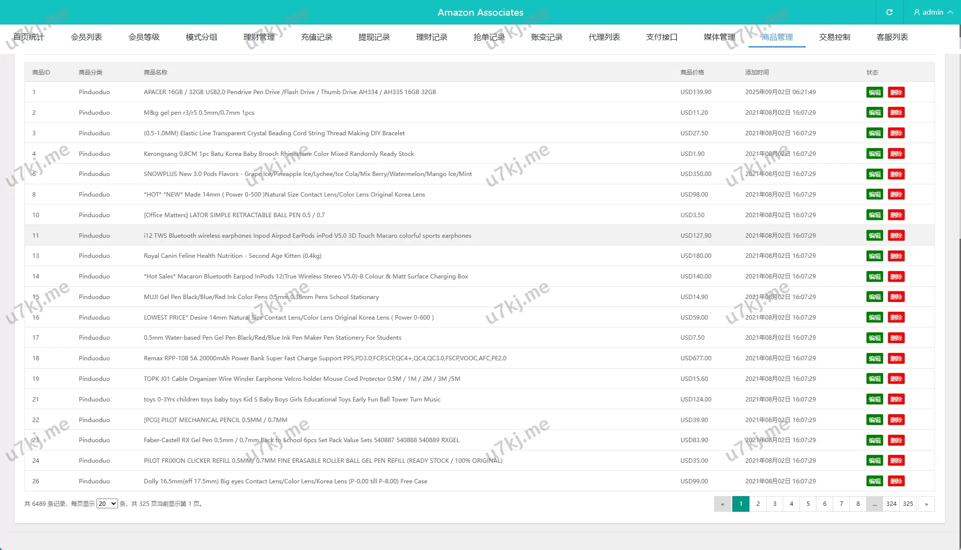Open the admin user dropdown
The image size is (961, 550).
(x=933, y=12)
